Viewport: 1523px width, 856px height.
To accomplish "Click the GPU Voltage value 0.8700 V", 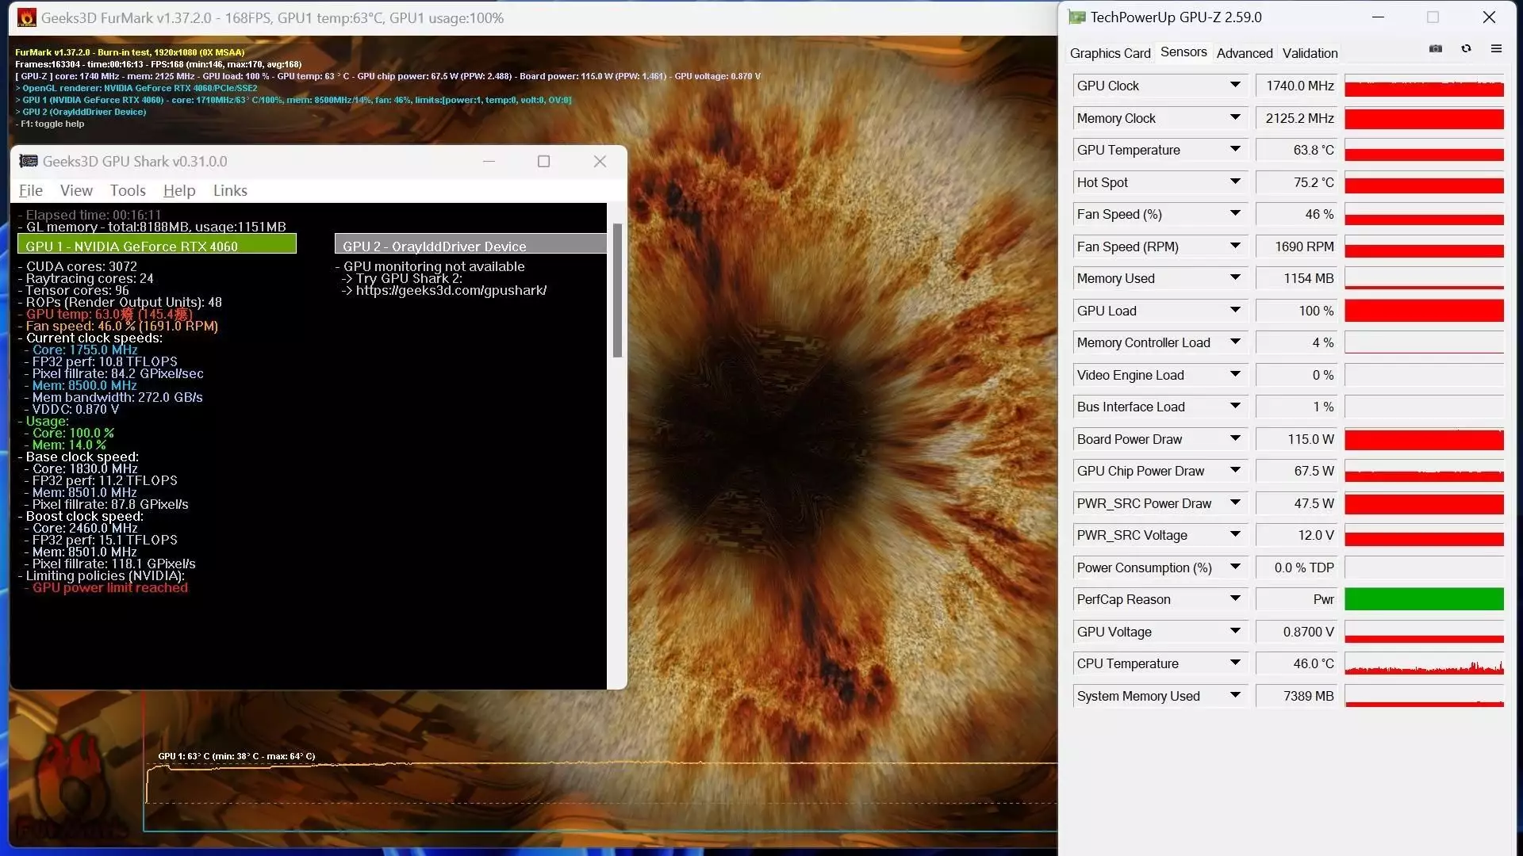I will (x=1296, y=632).
